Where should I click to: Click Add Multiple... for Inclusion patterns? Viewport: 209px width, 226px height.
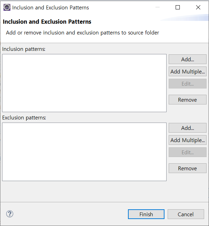(187, 71)
